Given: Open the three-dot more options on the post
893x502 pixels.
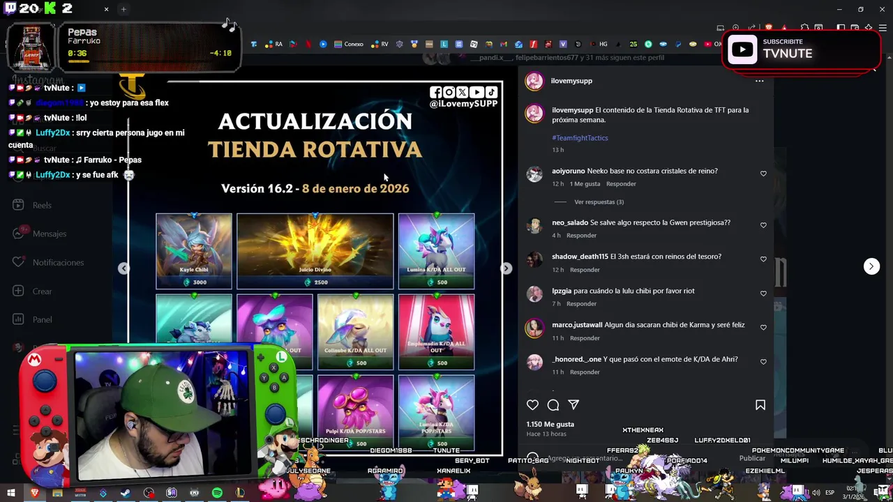Looking at the screenshot, I should (759, 81).
